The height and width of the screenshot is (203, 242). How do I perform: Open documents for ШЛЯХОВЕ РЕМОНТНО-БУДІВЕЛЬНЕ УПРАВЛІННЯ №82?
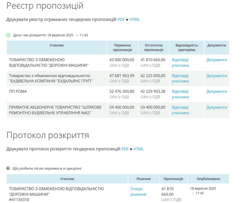(x=217, y=107)
